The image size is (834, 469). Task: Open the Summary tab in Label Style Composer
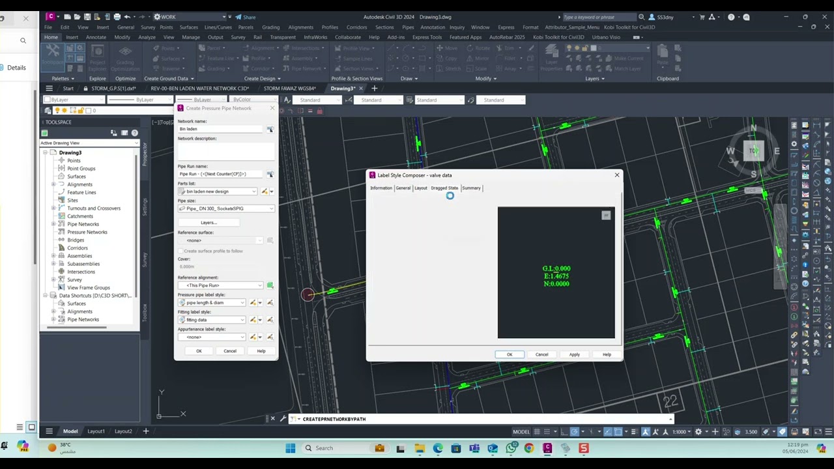click(471, 188)
